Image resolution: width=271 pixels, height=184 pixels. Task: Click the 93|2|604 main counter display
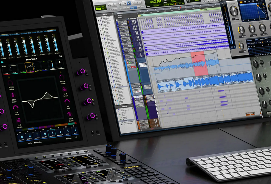[x=155, y=1]
